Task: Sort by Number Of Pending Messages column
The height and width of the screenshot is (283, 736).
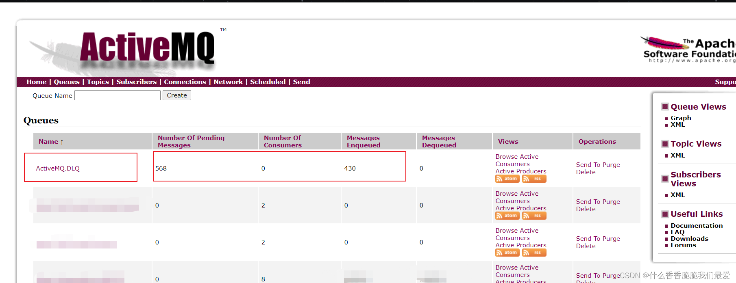Action: (x=191, y=141)
